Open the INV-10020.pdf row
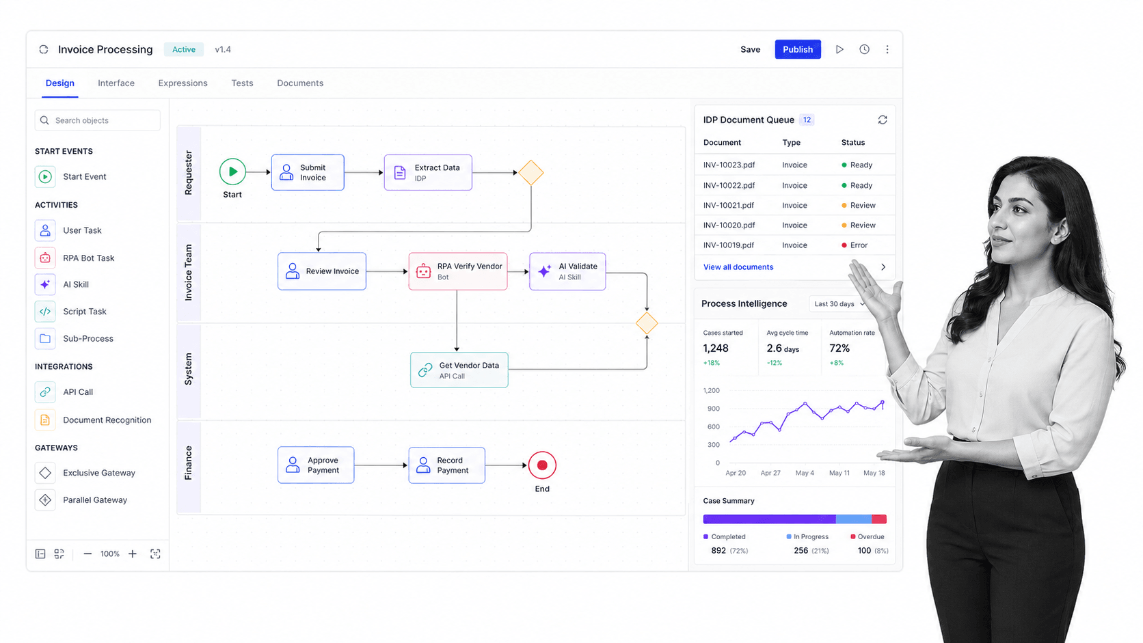Image resolution: width=1143 pixels, height=643 pixels. [794, 225]
